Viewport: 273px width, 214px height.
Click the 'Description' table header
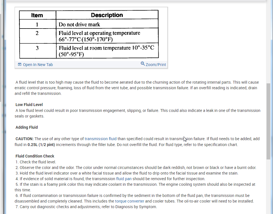coord(107,15)
